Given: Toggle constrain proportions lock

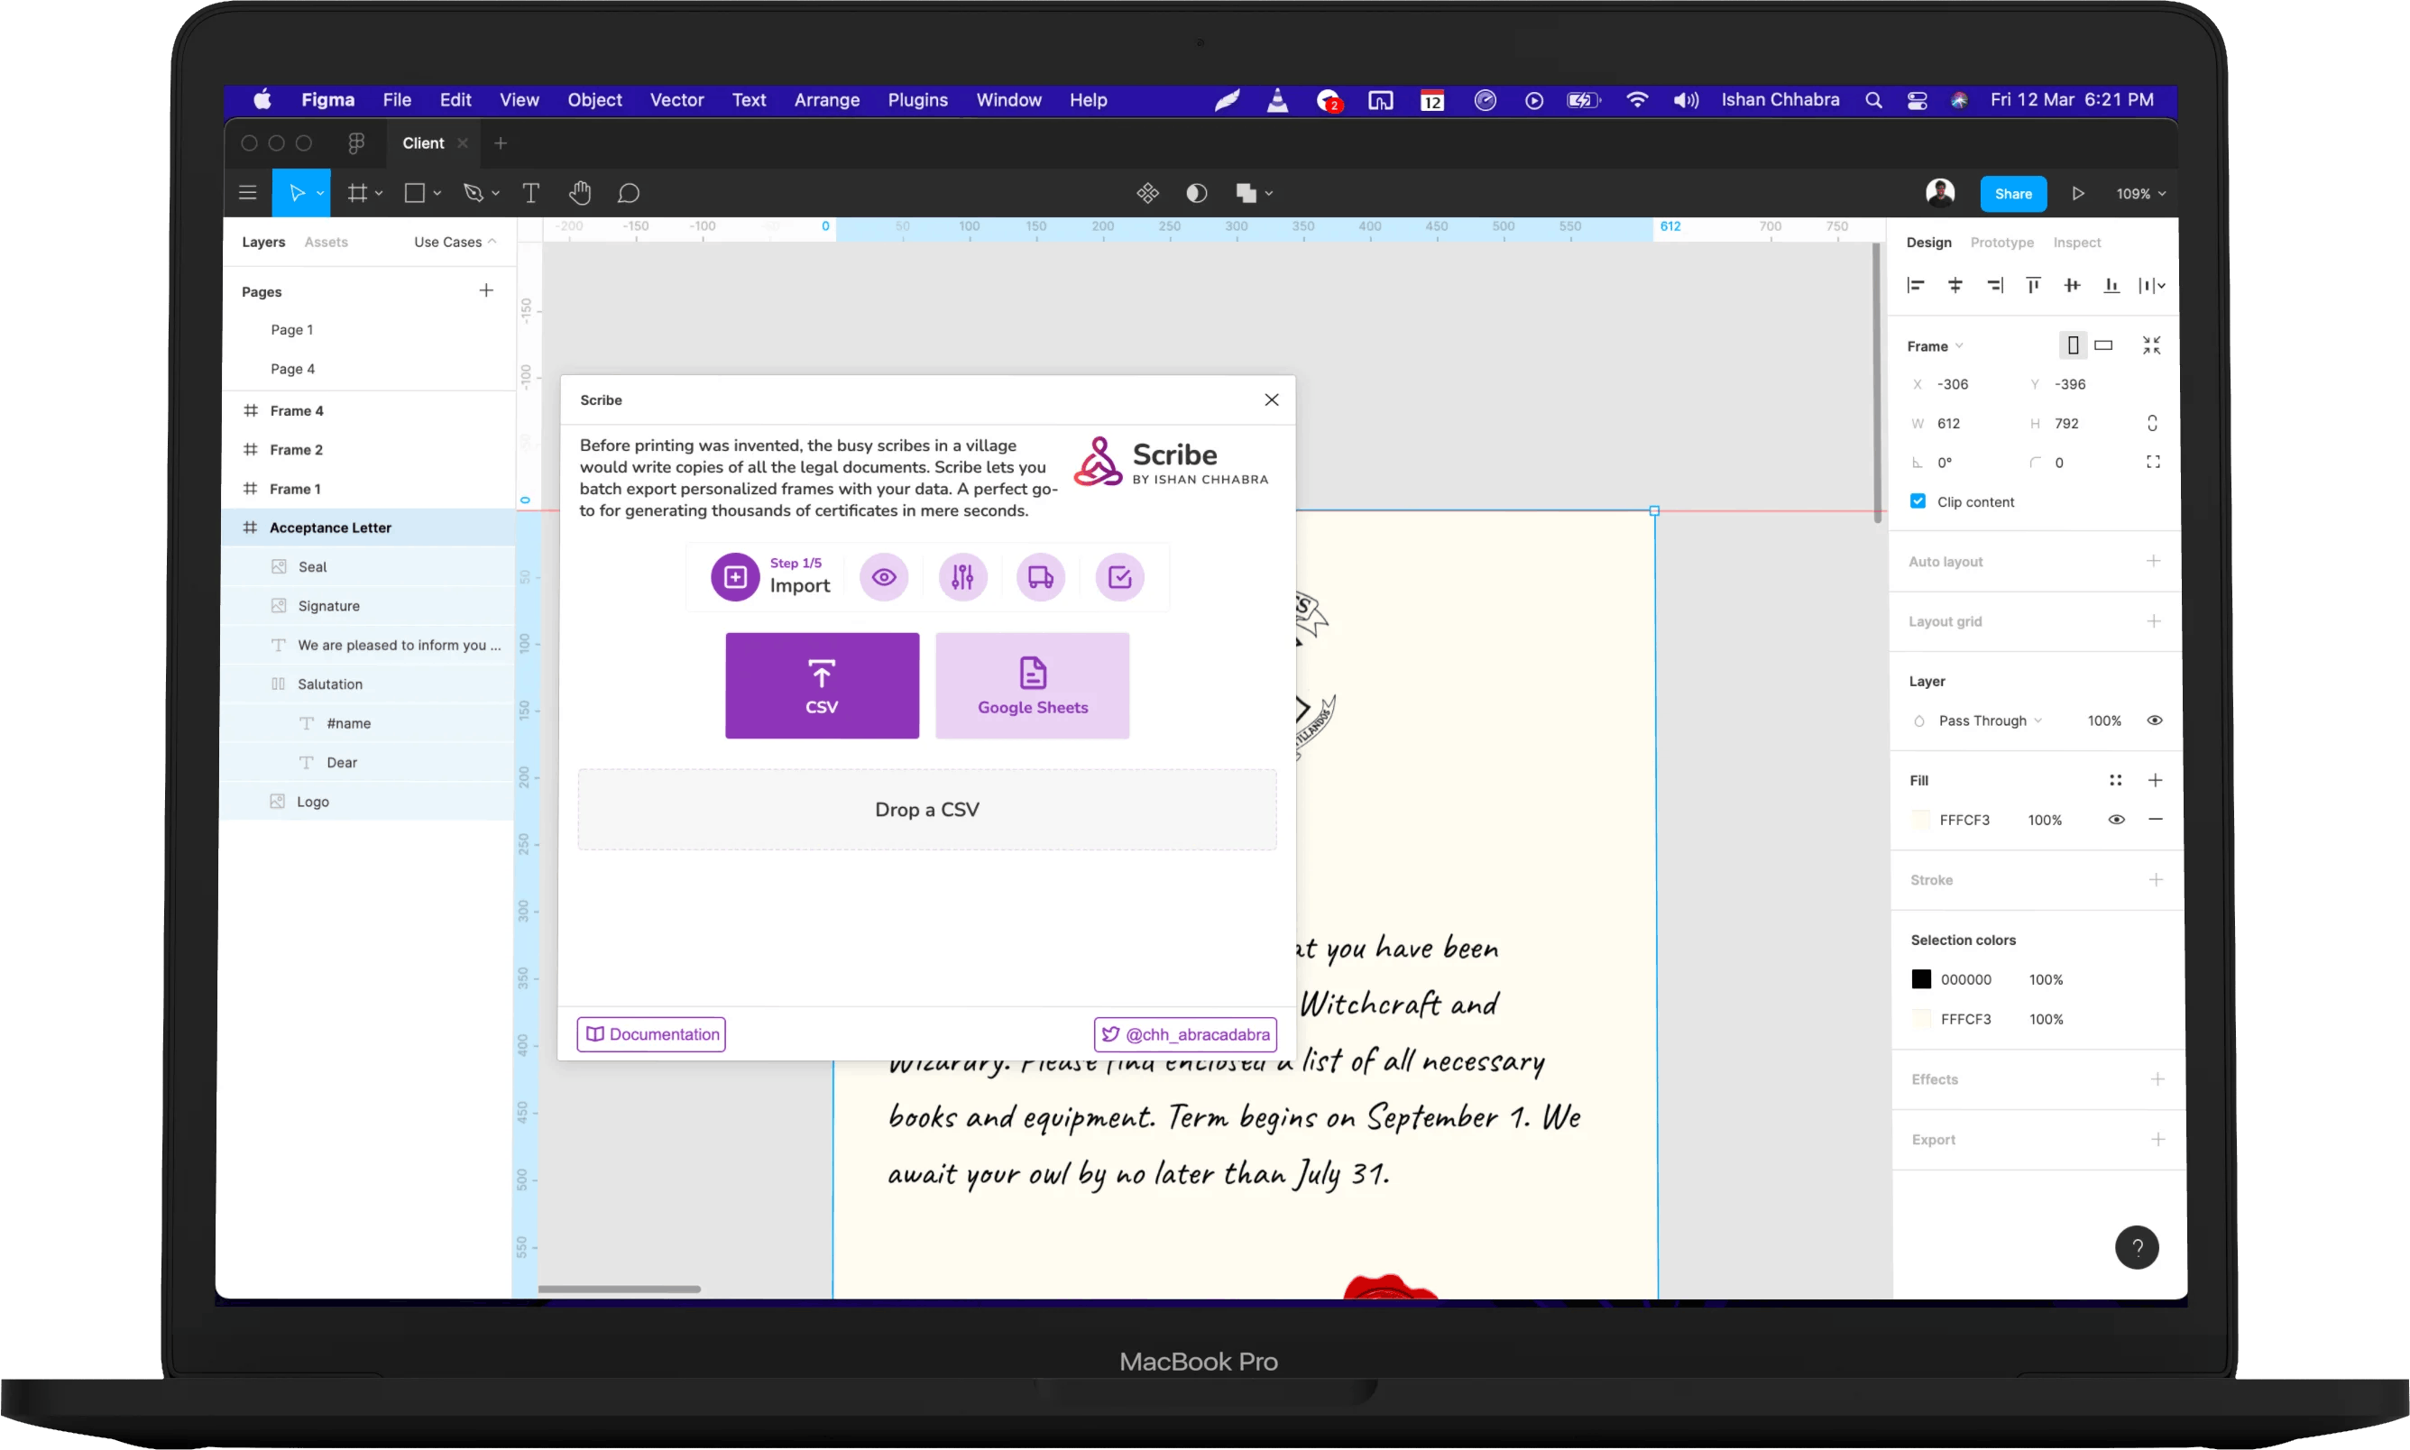Looking at the screenshot, I should tap(2152, 423).
